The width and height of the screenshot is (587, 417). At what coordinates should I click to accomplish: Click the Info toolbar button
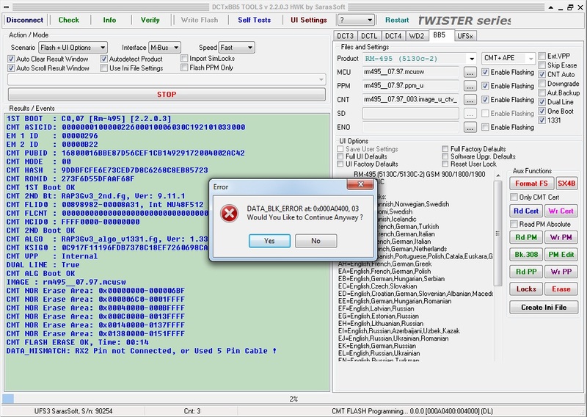[x=109, y=21]
